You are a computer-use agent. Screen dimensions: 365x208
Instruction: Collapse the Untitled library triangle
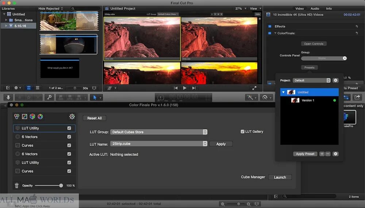(x=4, y=14)
